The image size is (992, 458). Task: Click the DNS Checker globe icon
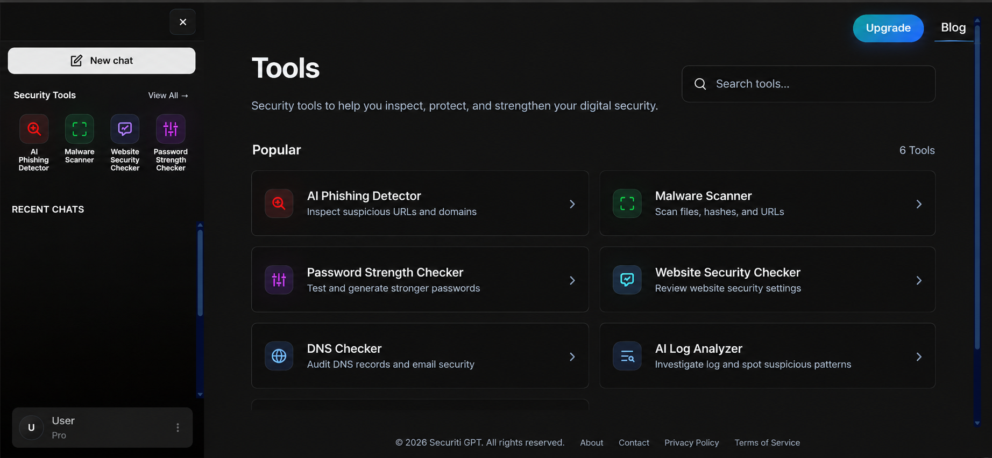[279, 356]
